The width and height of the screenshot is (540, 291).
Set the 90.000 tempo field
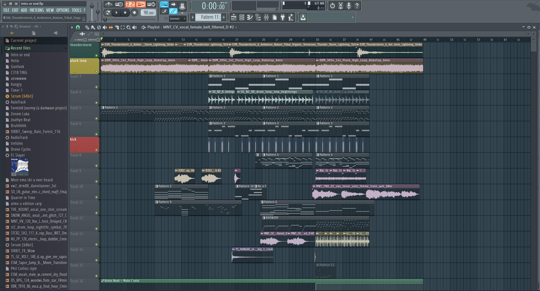coord(148,13)
